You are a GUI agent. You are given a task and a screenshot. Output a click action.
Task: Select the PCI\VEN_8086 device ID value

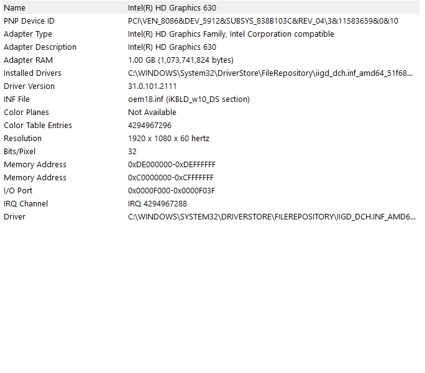pos(263,21)
